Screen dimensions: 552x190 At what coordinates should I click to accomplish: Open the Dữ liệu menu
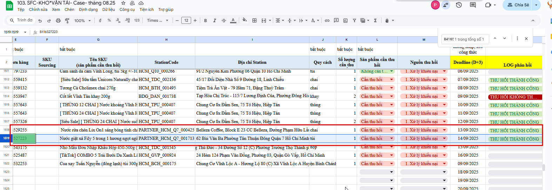109,9
